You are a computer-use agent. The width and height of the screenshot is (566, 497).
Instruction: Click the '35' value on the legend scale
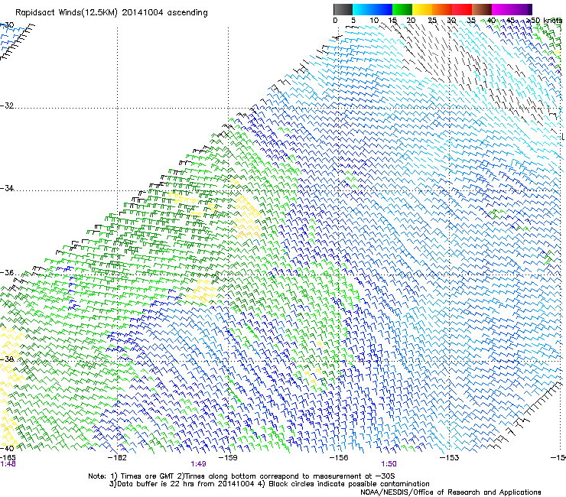(x=471, y=21)
